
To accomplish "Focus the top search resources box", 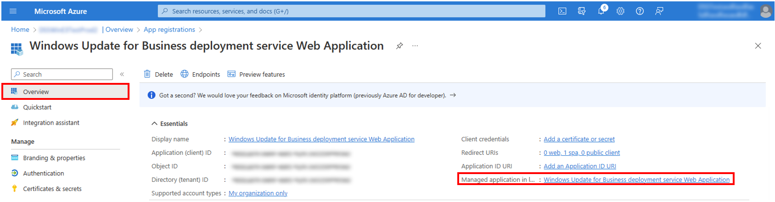I will pyautogui.click(x=352, y=11).
